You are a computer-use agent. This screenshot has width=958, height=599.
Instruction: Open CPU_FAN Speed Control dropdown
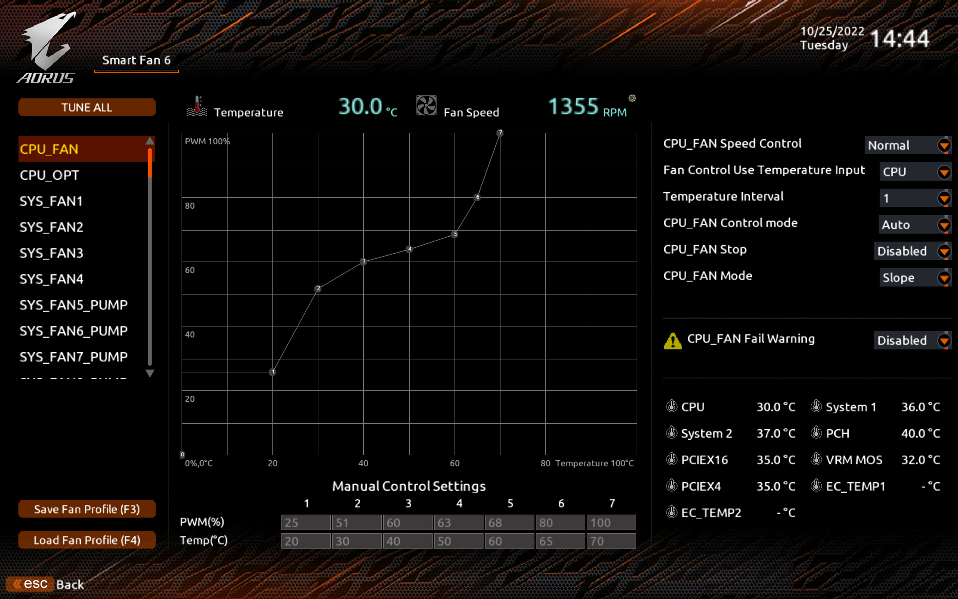click(x=908, y=145)
